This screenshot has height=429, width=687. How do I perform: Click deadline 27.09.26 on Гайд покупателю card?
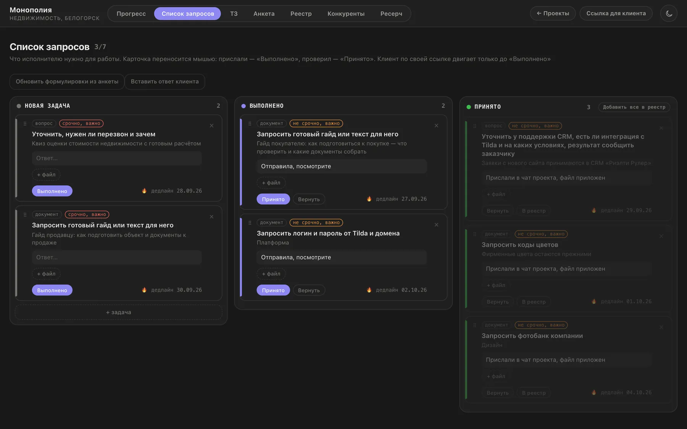tap(402, 199)
